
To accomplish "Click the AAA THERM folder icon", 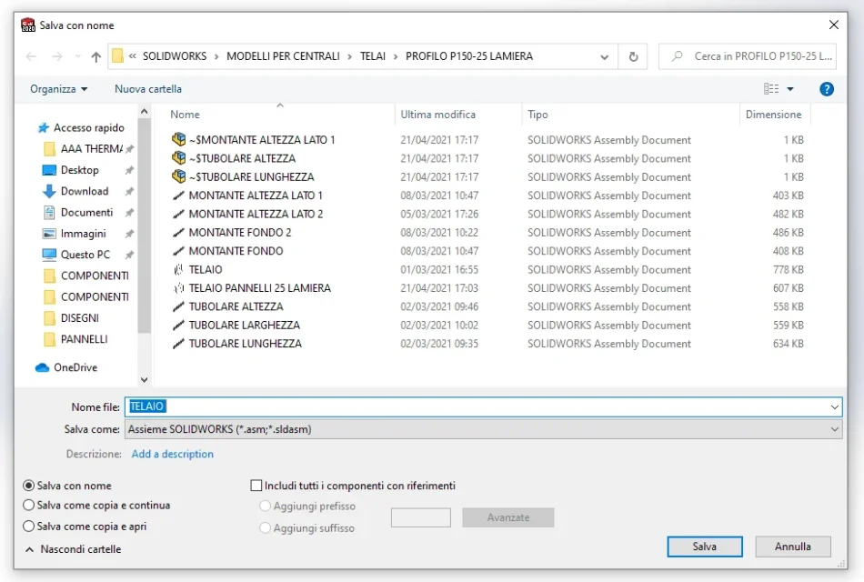I will tap(49, 149).
